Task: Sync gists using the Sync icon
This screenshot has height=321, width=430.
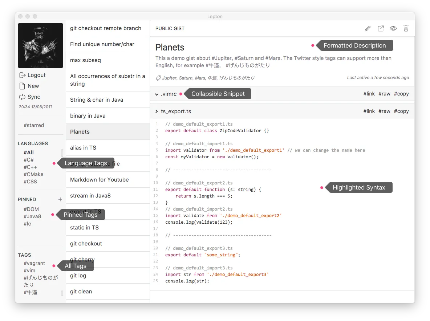Action: point(22,97)
